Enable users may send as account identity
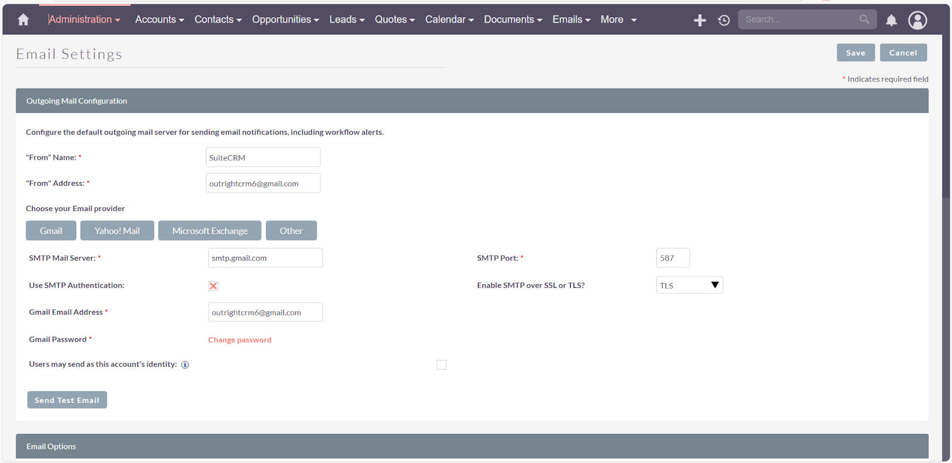 (441, 365)
